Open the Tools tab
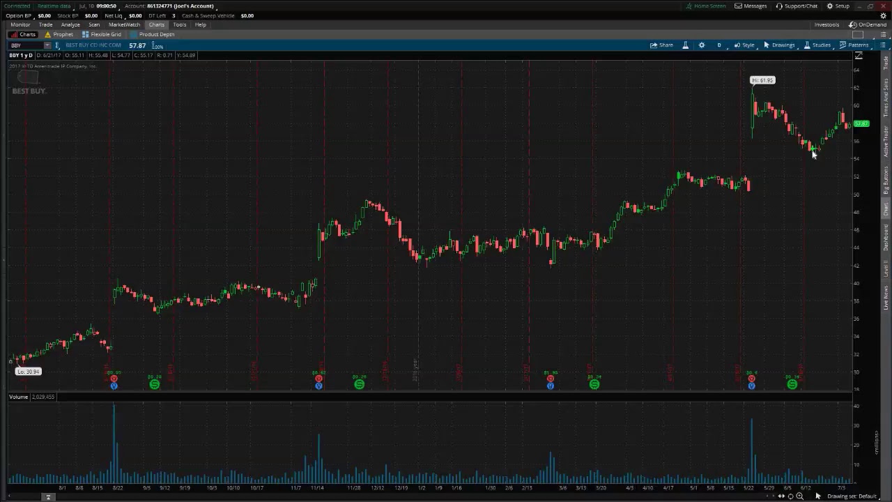The height and width of the screenshot is (502, 892). [180, 24]
